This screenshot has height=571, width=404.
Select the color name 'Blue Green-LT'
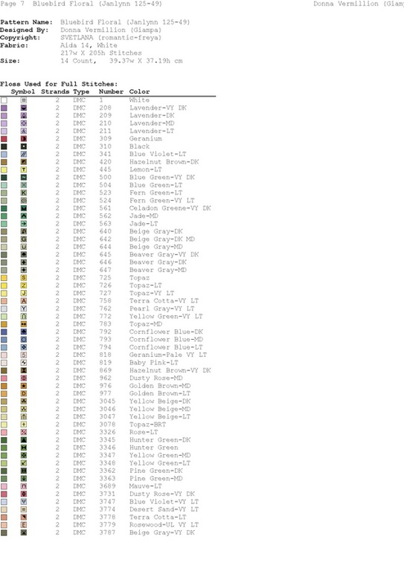point(155,185)
